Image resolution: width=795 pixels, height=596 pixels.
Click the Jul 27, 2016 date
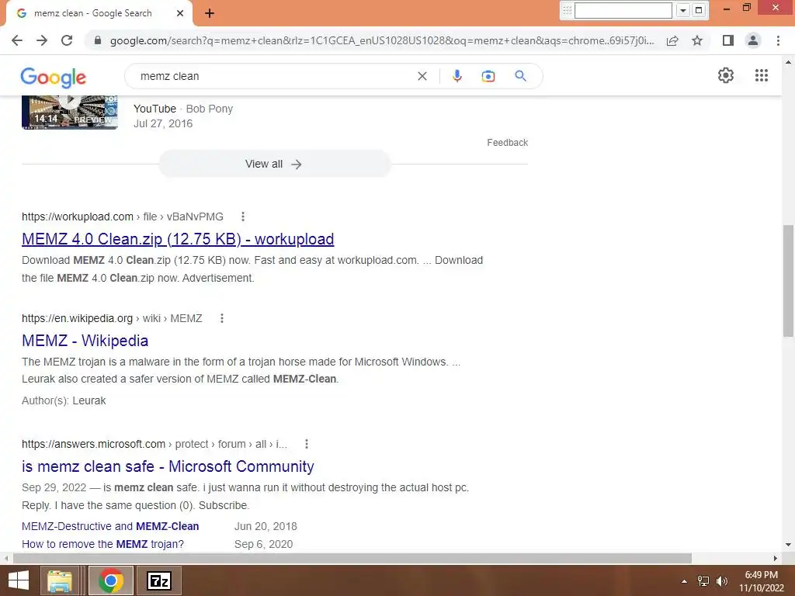point(163,123)
